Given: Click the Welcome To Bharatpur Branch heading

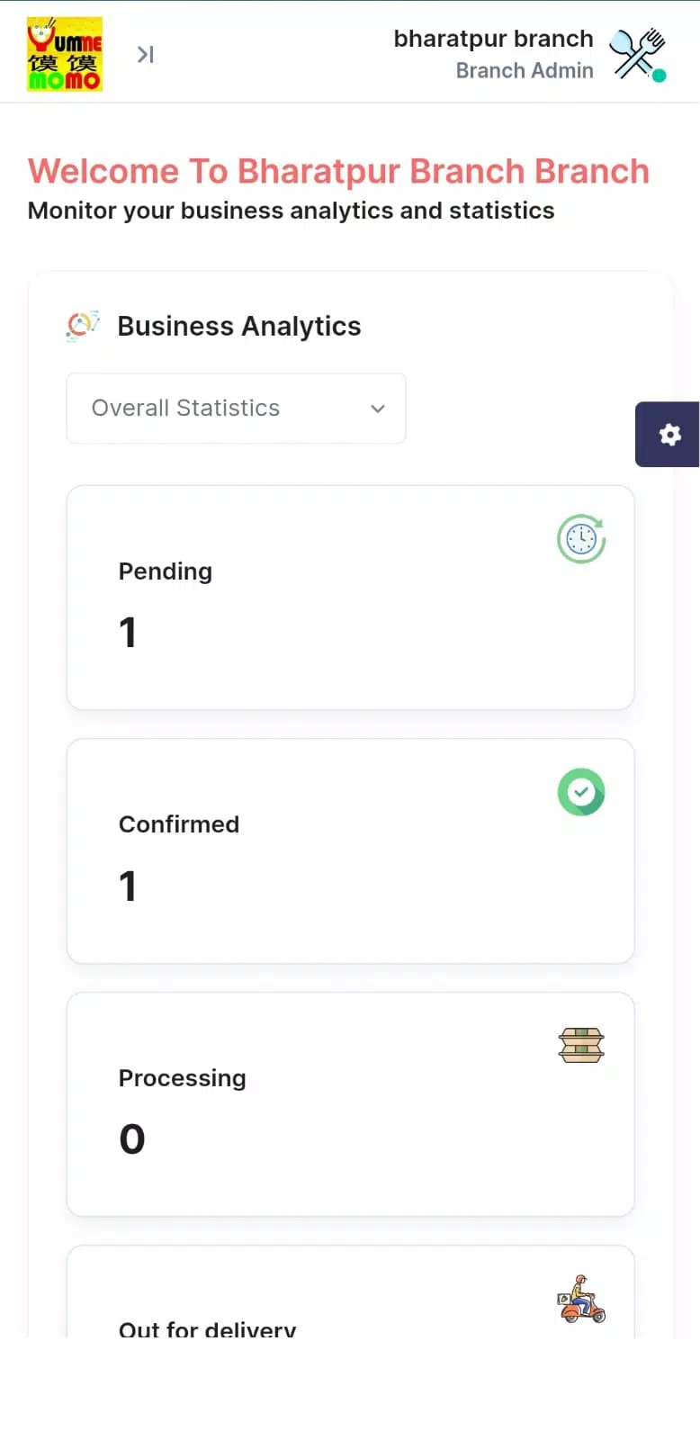Looking at the screenshot, I should click(x=338, y=171).
